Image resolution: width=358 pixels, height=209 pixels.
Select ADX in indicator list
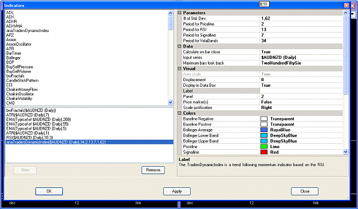10,17
